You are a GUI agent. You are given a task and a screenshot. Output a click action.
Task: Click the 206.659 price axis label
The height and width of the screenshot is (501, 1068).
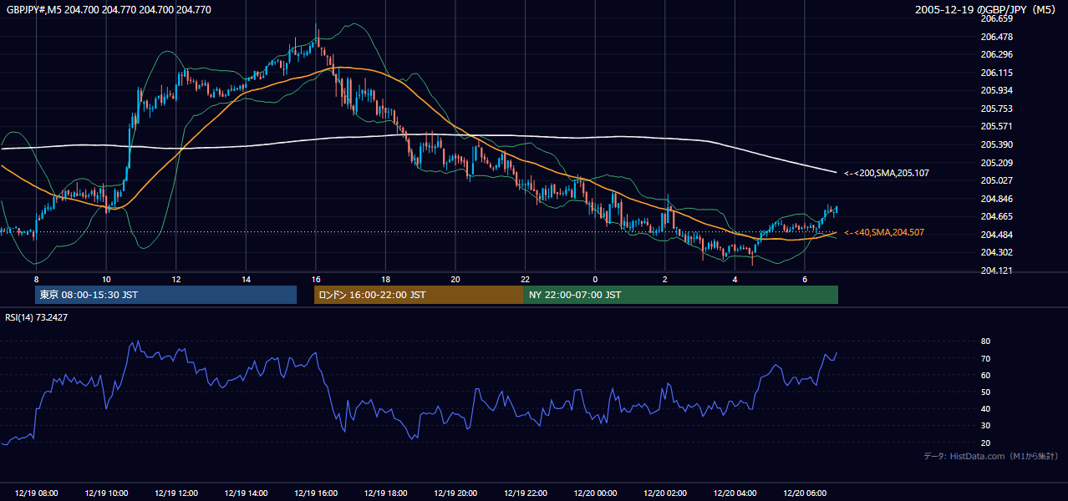(996, 18)
